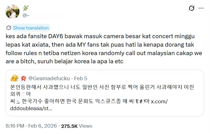210x134 pixels.
Task: Click the Korean line starting with 본인등판해서
Action: click(x=102, y=87)
